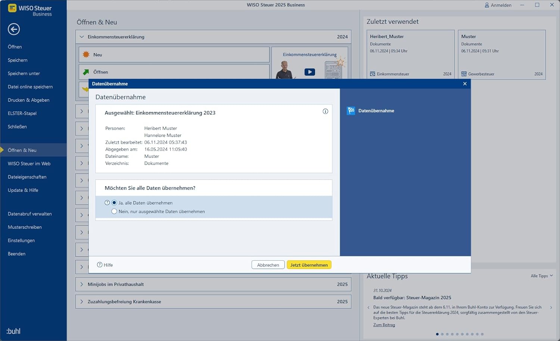Open the Zum Beitrag link
This screenshot has height=341, width=560.
point(384,325)
